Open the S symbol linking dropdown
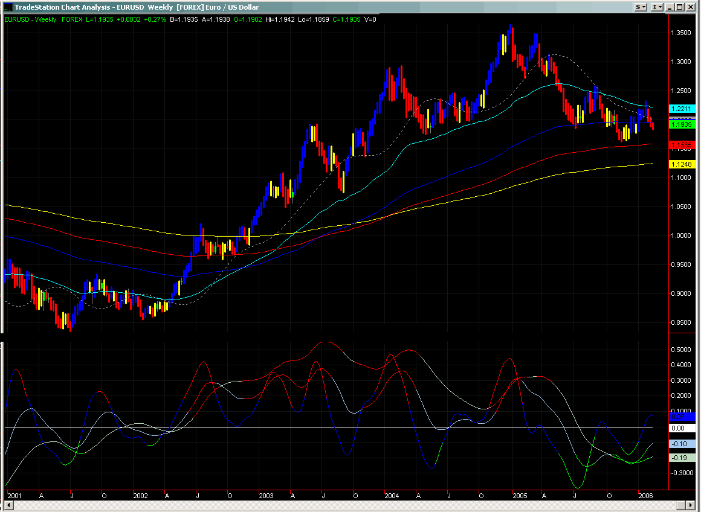Screen dimensions: 701x512 pos(641,7)
